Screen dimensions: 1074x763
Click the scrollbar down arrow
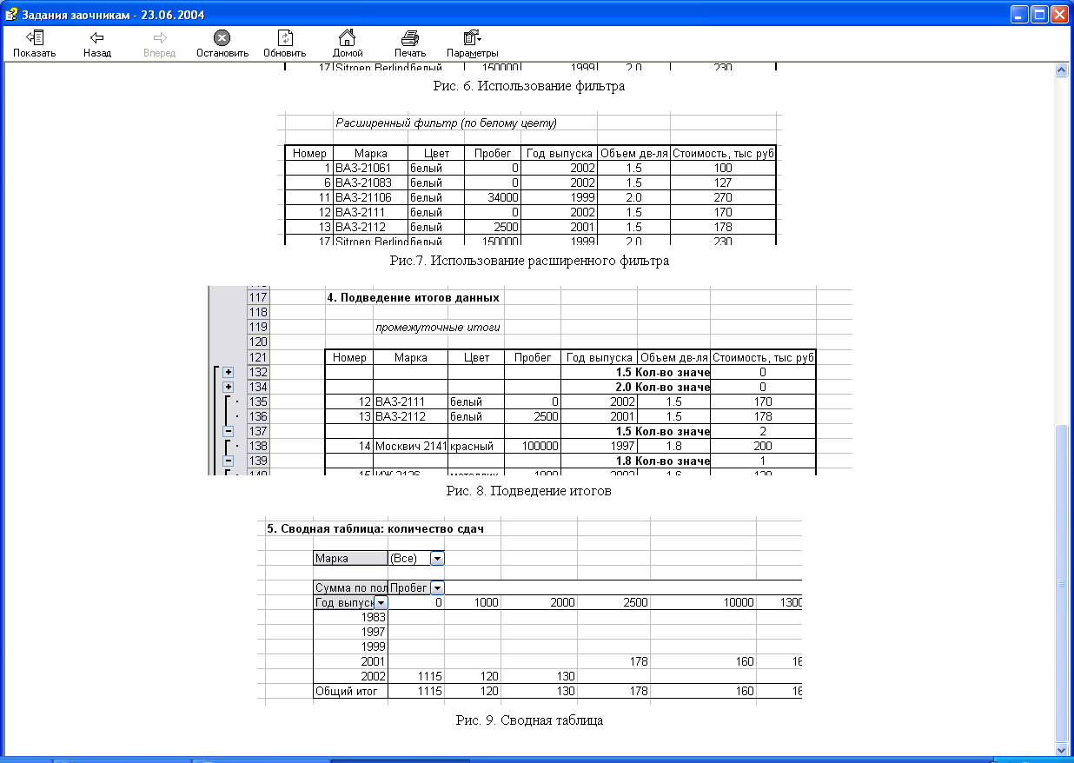1060,748
